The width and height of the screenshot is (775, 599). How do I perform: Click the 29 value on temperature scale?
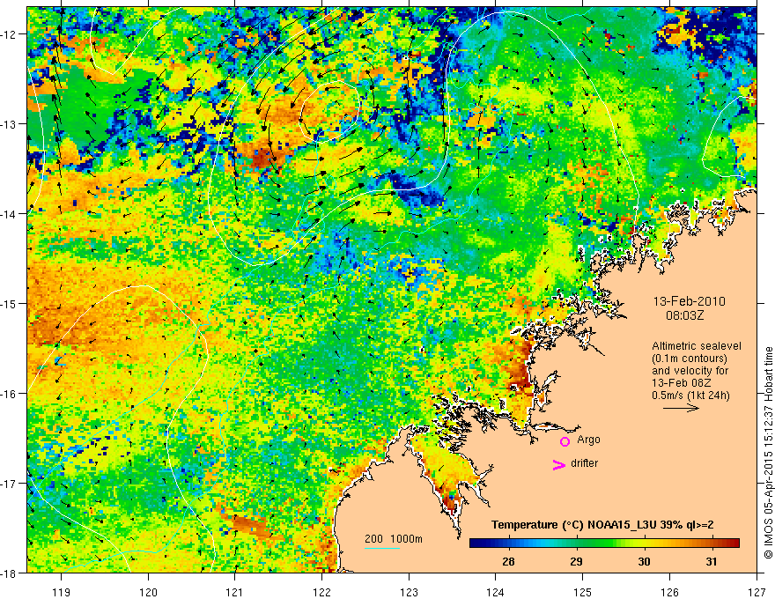[576, 561]
